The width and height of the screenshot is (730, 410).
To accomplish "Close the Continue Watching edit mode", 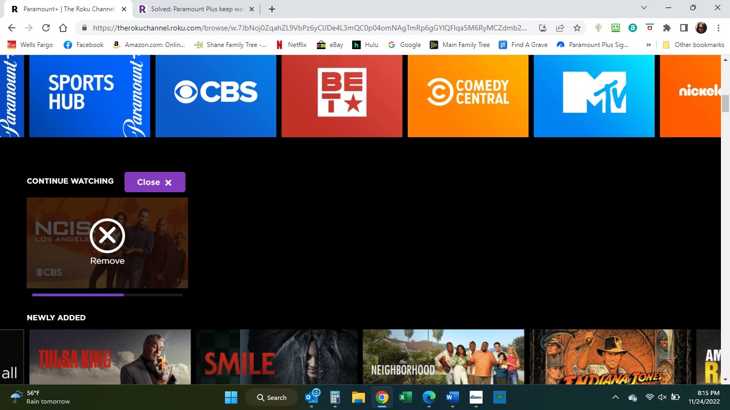I will click(155, 182).
